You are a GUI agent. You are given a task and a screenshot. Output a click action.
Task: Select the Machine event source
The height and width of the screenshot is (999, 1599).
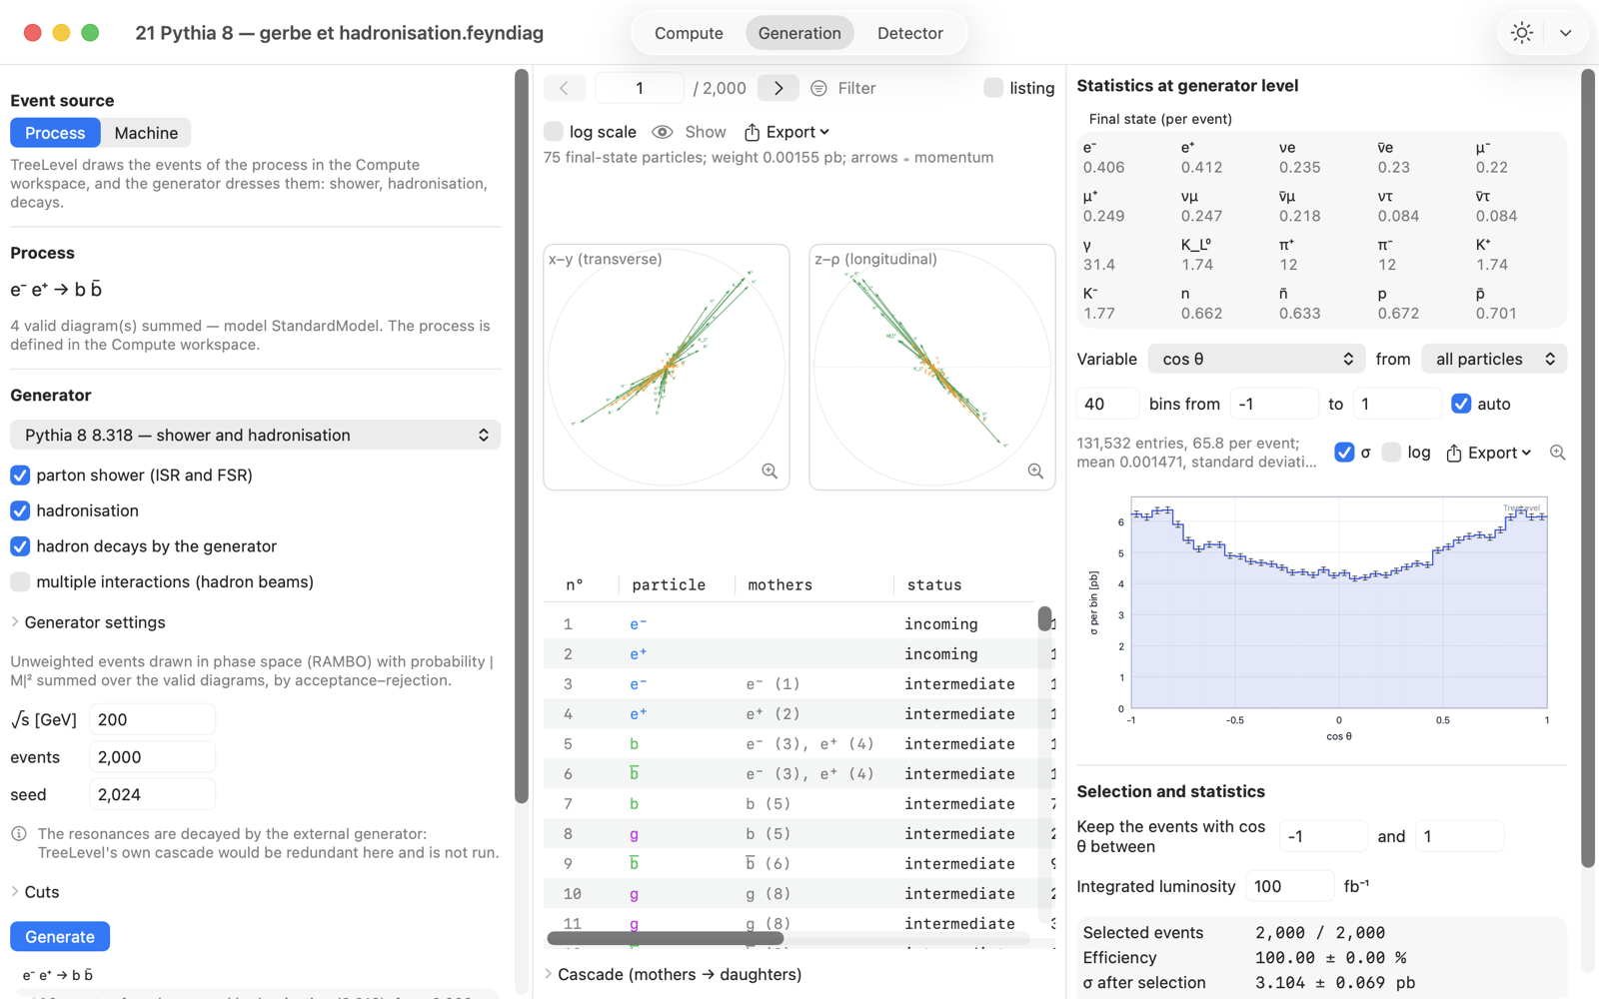(146, 133)
